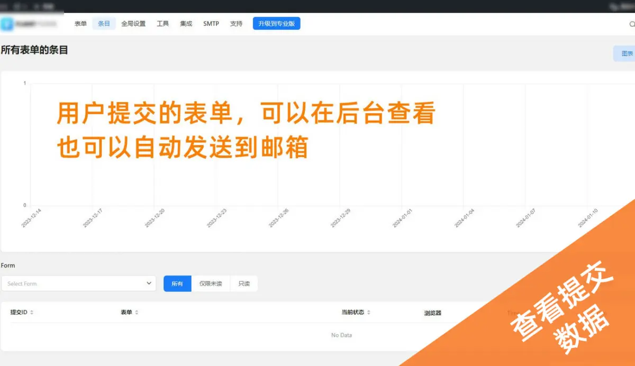635x366 pixels.
Task: Switch to the 条目 tab
Action: [x=104, y=24]
